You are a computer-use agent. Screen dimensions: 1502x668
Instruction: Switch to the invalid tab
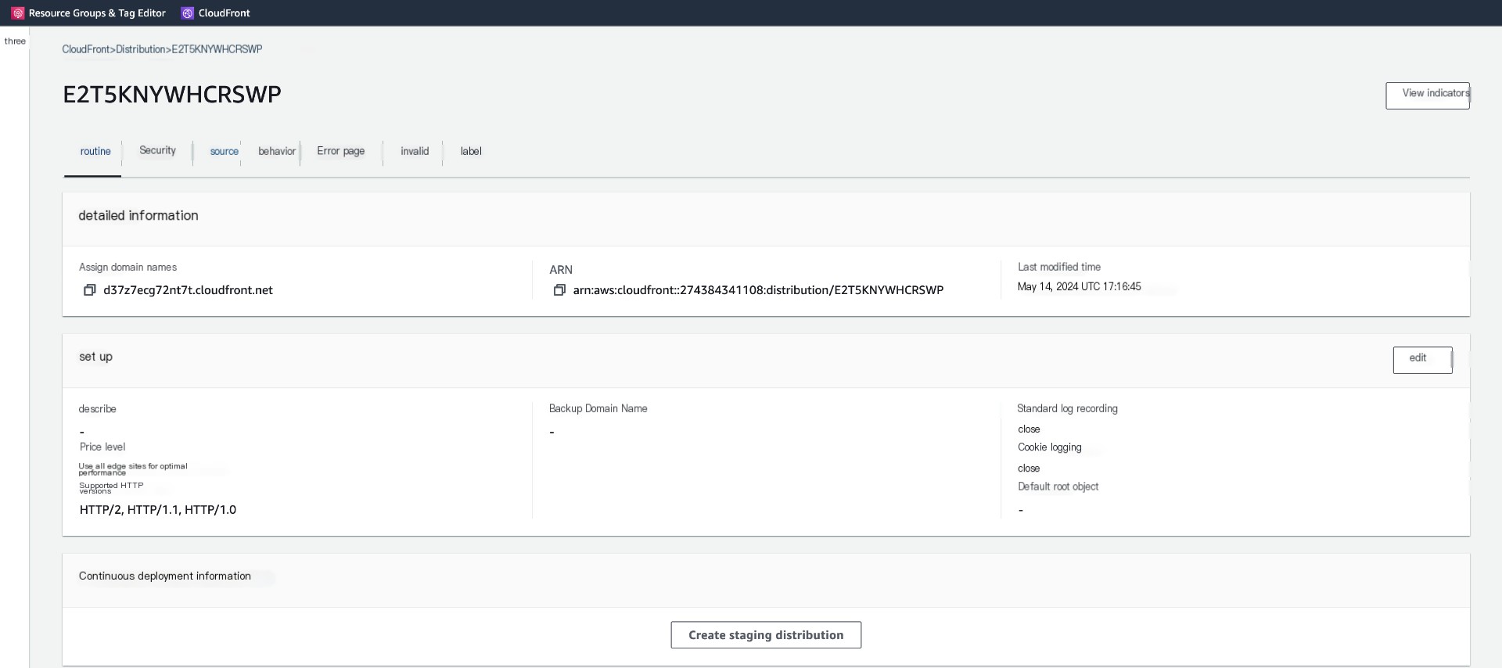pyautogui.click(x=415, y=151)
